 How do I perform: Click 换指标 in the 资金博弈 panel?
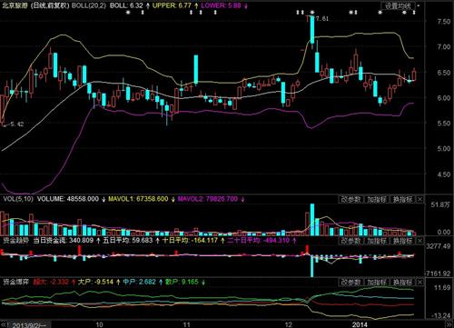coord(403,283)
